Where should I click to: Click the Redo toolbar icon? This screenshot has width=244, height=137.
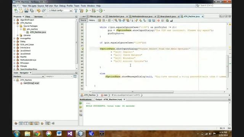pyautogui.click(x=44, y=11)
